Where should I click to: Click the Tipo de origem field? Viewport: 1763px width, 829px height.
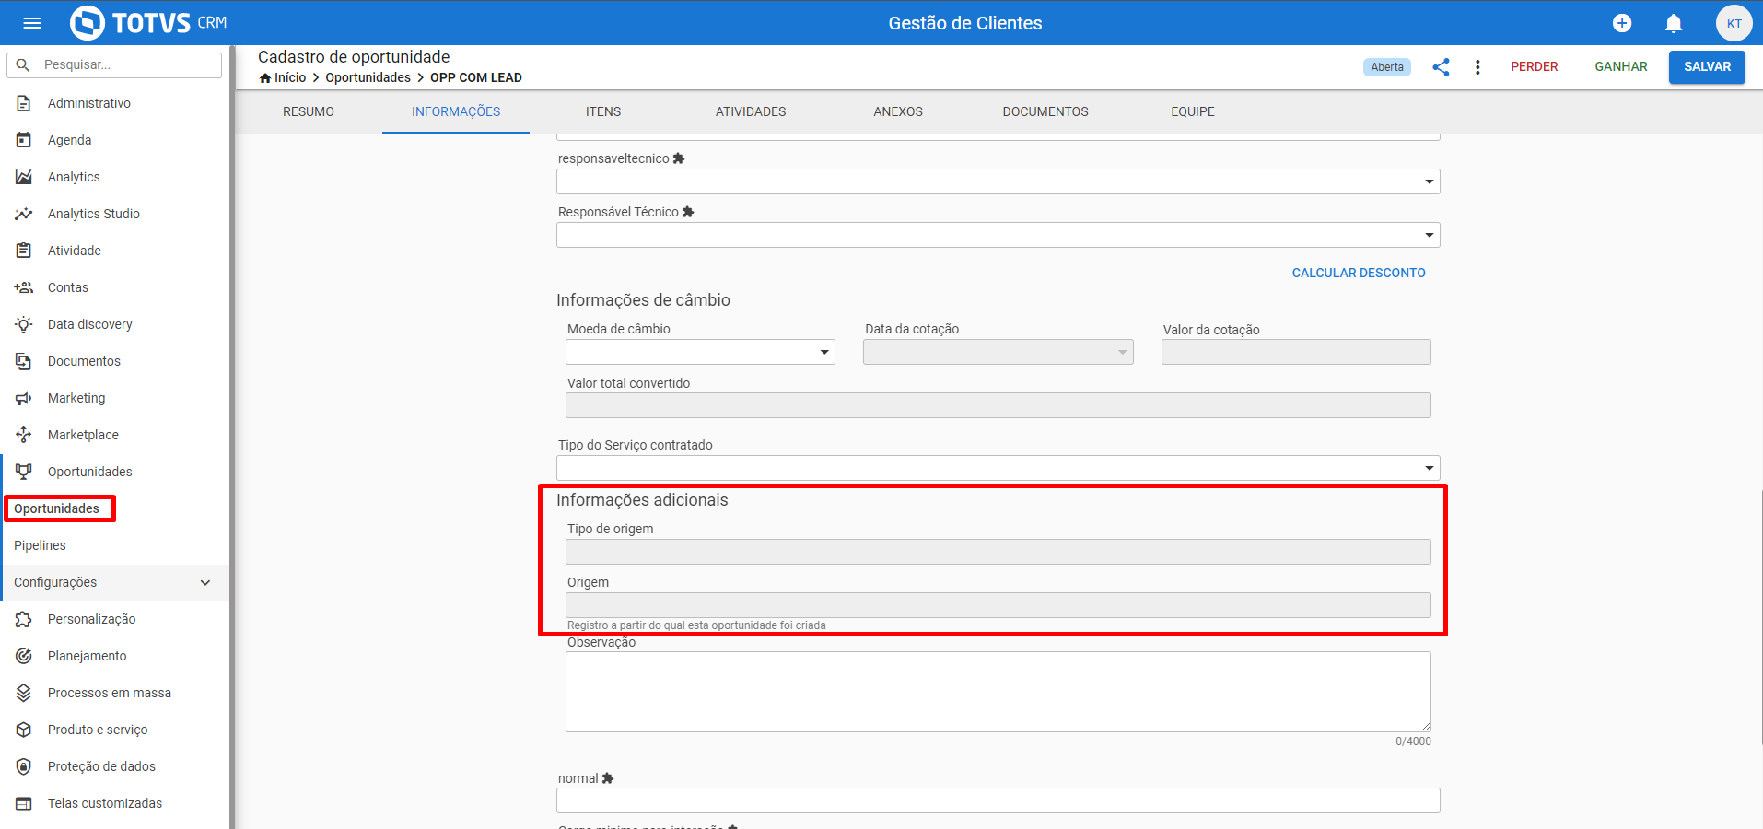click(998, 552)
